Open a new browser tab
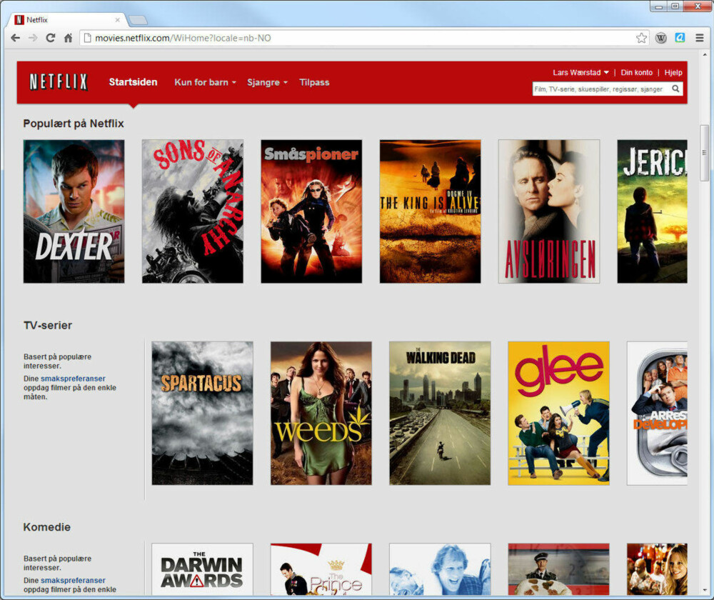 [138, 20]
